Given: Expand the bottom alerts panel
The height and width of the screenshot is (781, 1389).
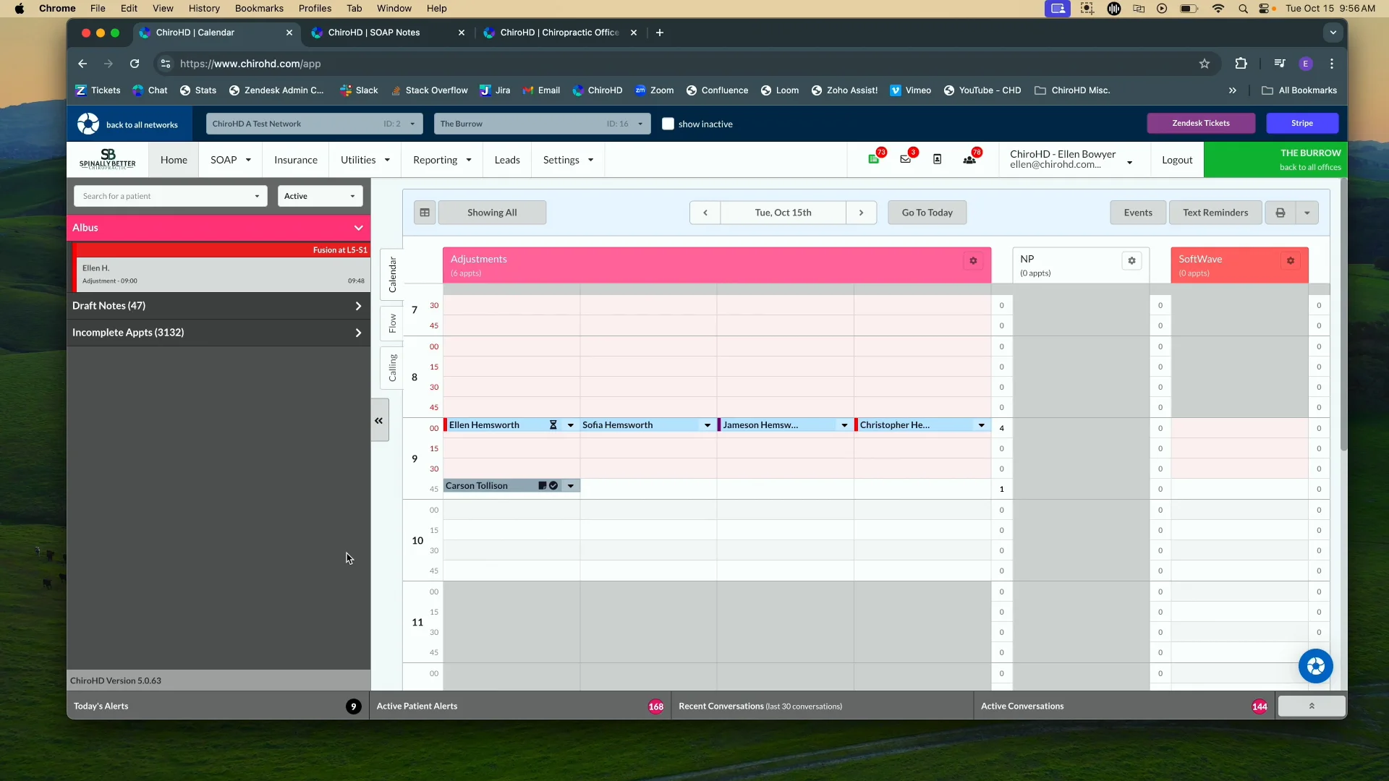Looking at the screenshot, I should [x=1311, y=707].
